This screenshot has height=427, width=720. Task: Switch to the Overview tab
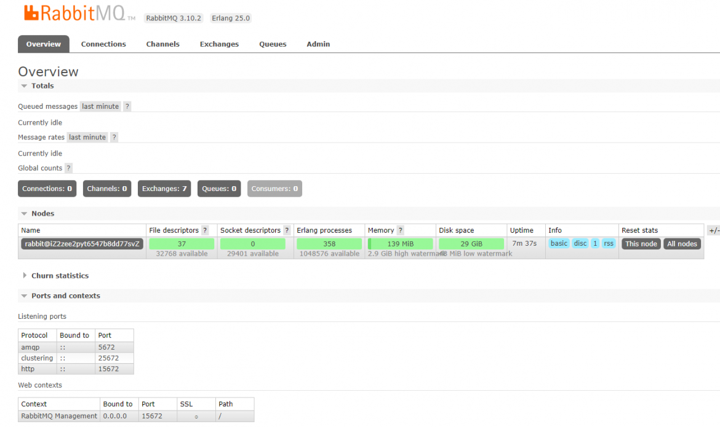(x=44, y=44)
